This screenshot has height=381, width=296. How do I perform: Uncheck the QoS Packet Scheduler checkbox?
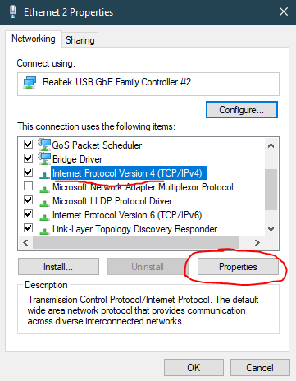tap(28, 144)
